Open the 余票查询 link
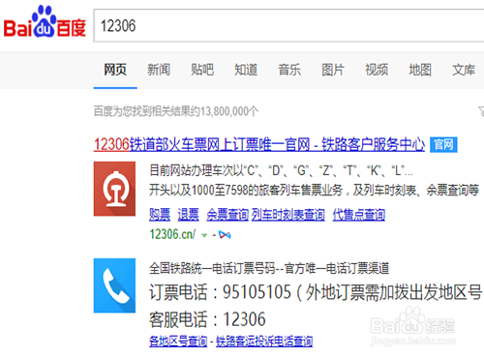 227,215
